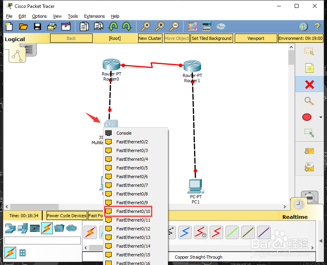Click the [Root] navigation button
Screen dimensions: 327x265
pos(115,38)
